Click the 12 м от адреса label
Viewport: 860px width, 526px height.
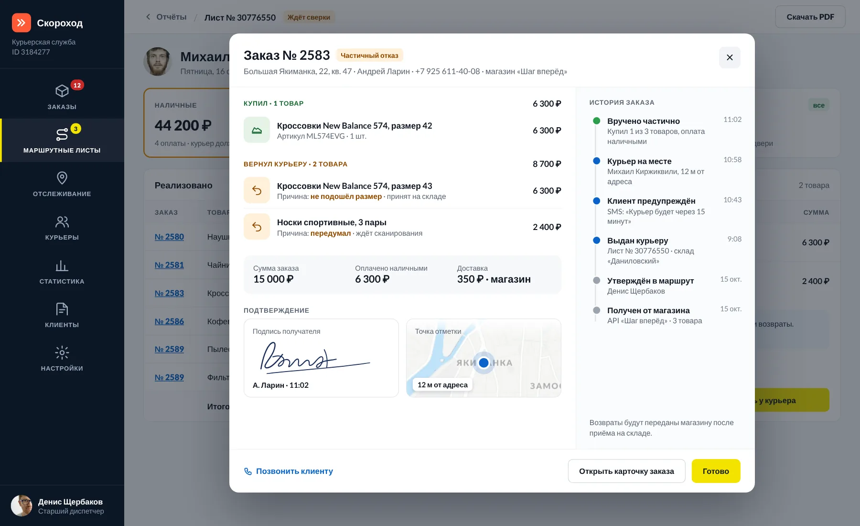click(442, 385)
